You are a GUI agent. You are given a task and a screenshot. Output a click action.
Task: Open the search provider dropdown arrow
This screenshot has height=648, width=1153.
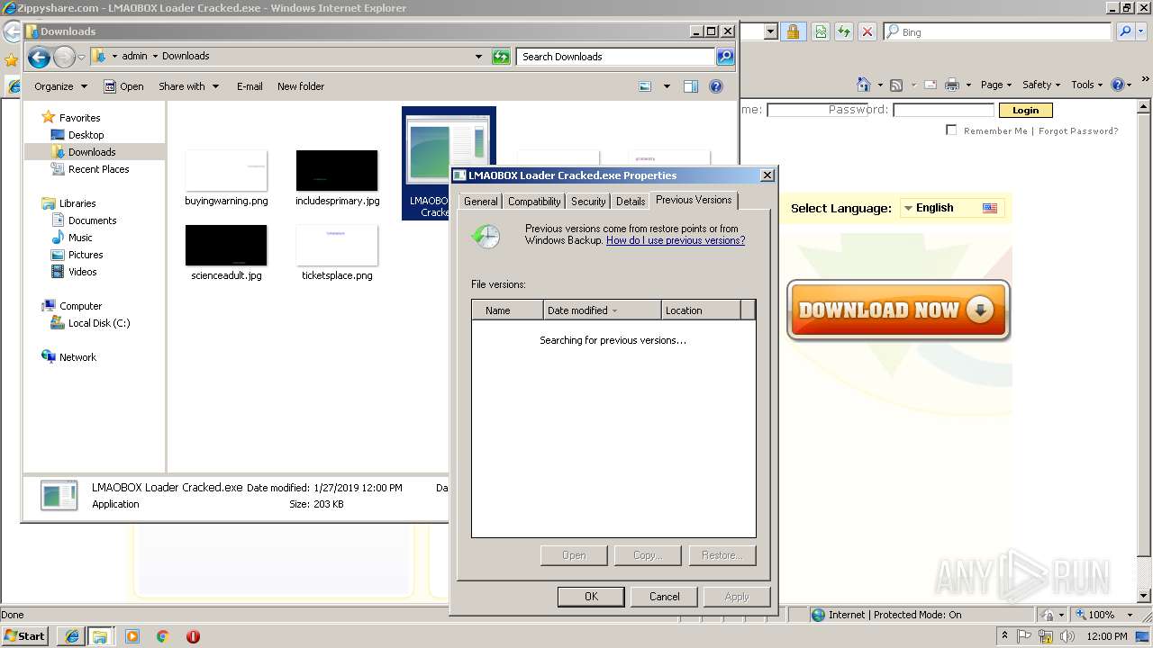(1143, 31)
